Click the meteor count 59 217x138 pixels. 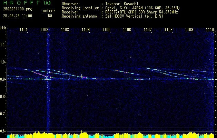50,16
